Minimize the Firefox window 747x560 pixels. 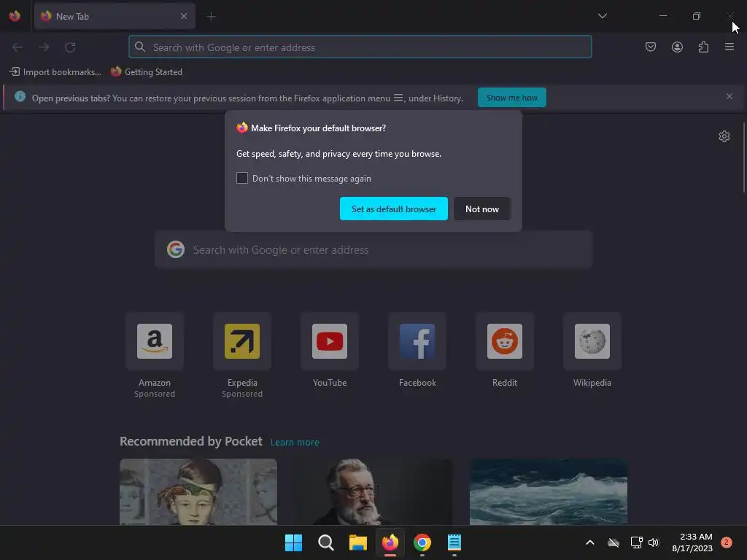coord(663,16)
